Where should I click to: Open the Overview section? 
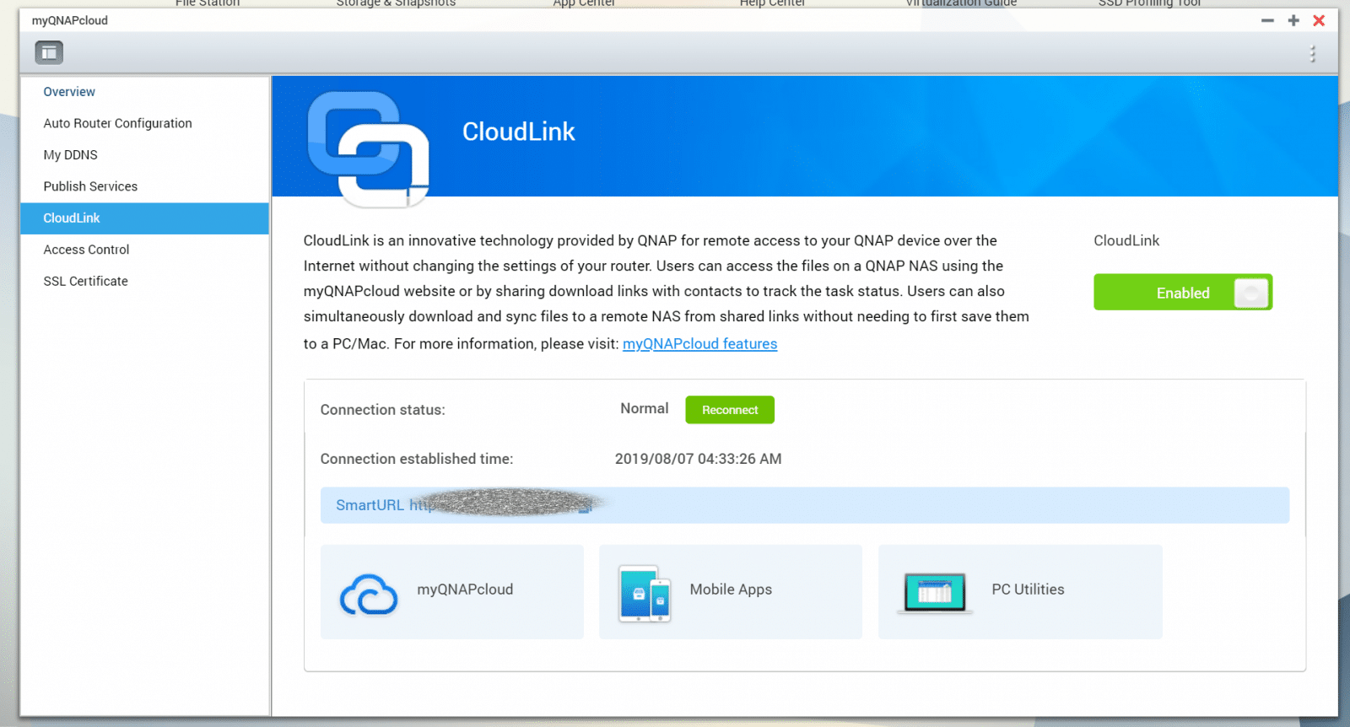pos(69,92)
